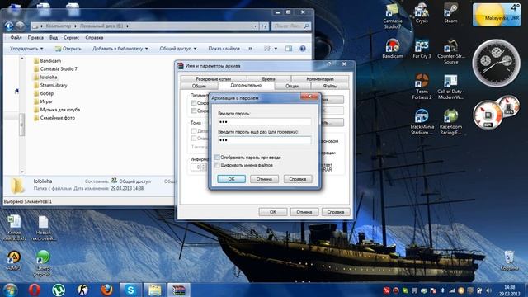Open the Camtasia Studio 7 desktop shortcut
Screen dimensions: 528x297
tap(392, 16)
